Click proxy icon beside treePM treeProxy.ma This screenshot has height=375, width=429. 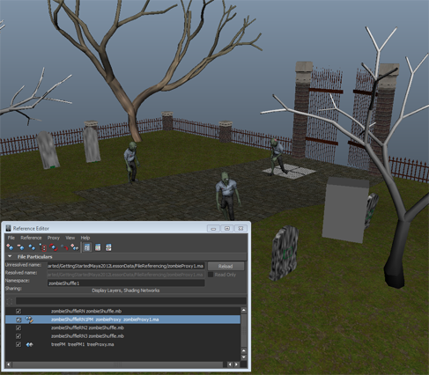click(29, 344)
